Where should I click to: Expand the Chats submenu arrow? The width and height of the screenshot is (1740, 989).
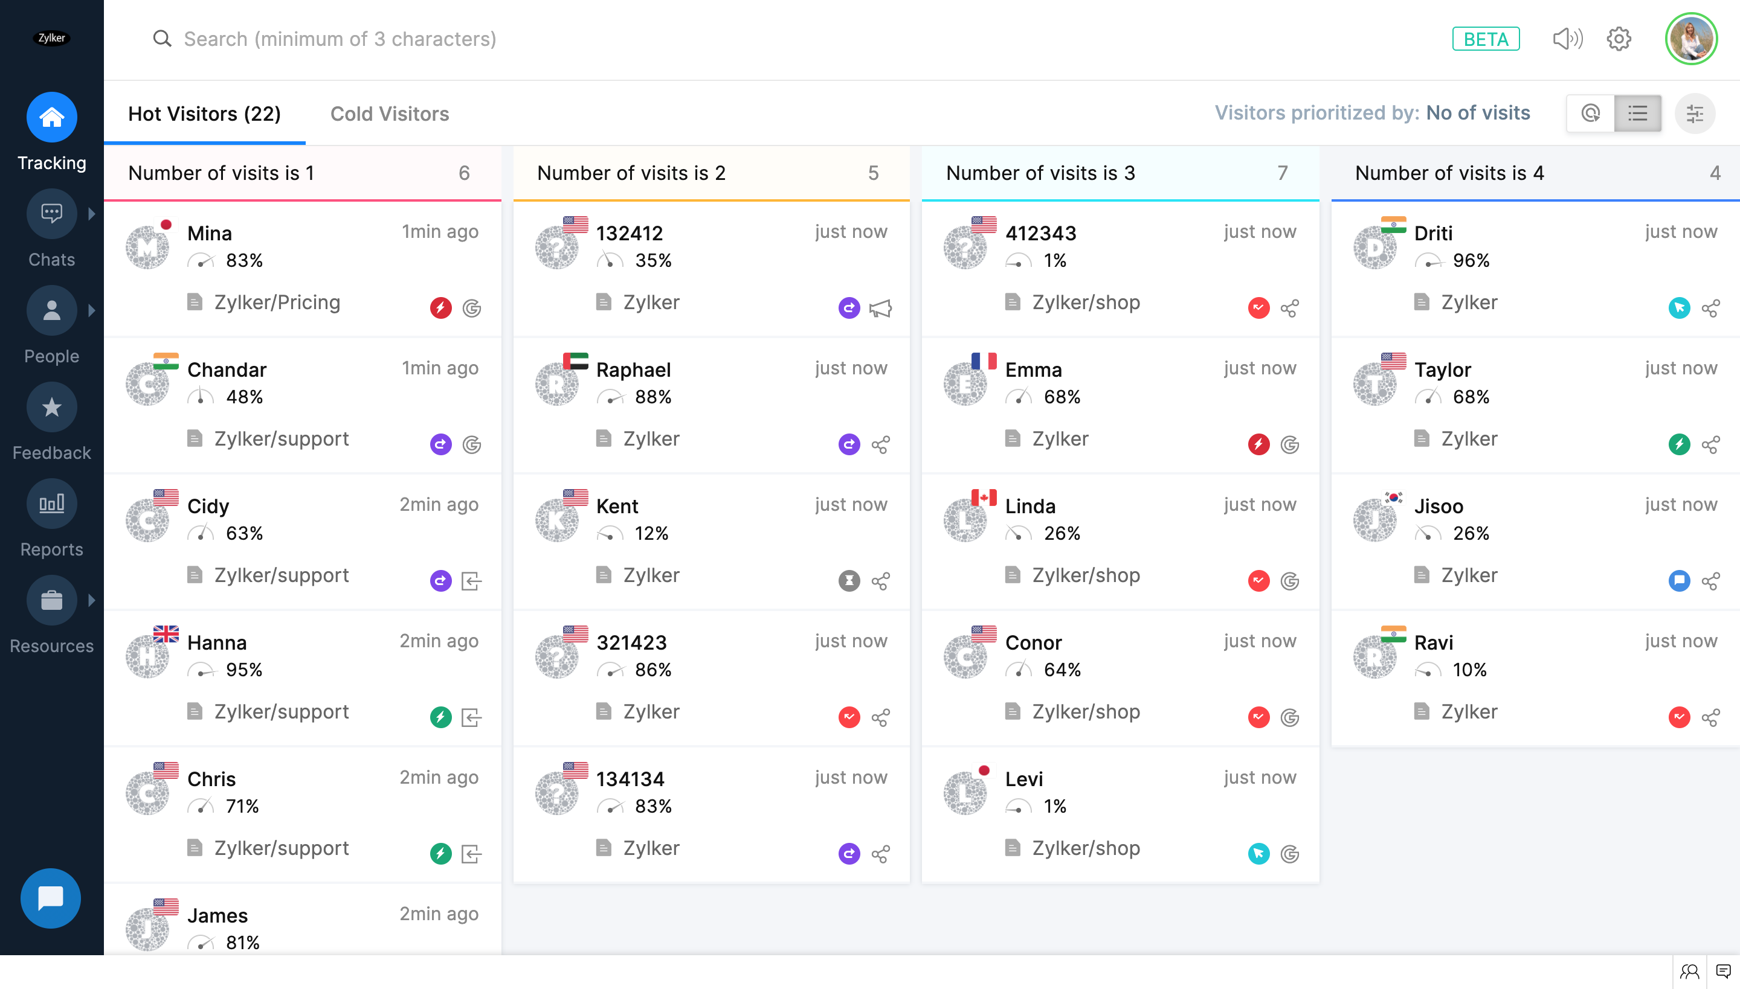tap(92, 214)
